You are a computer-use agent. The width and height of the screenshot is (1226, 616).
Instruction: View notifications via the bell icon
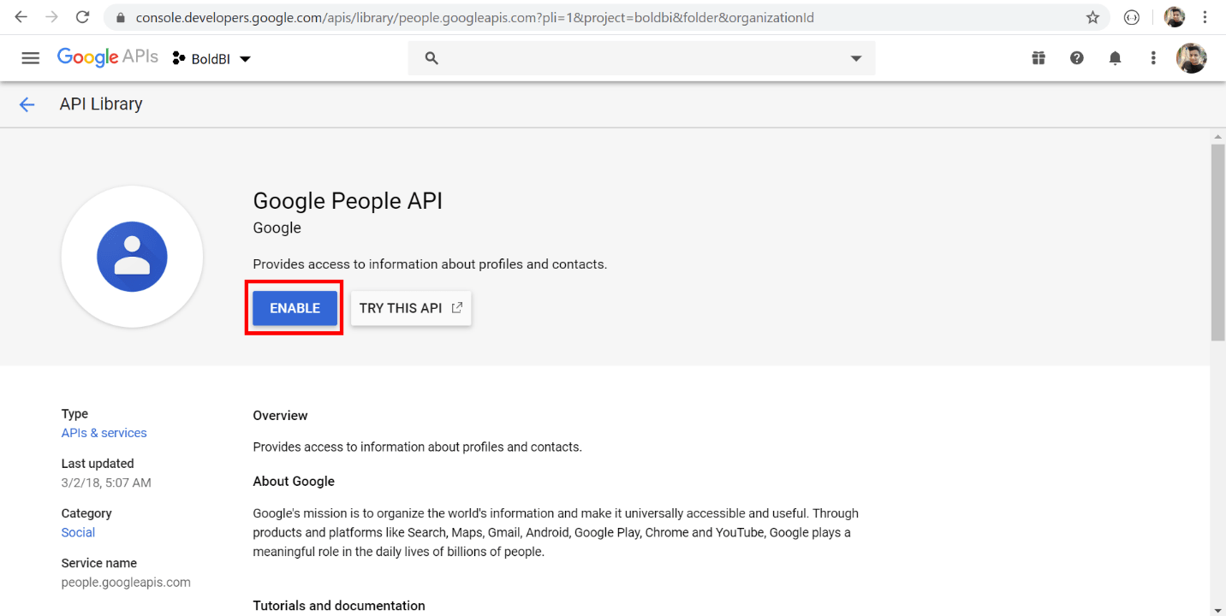1115,57
